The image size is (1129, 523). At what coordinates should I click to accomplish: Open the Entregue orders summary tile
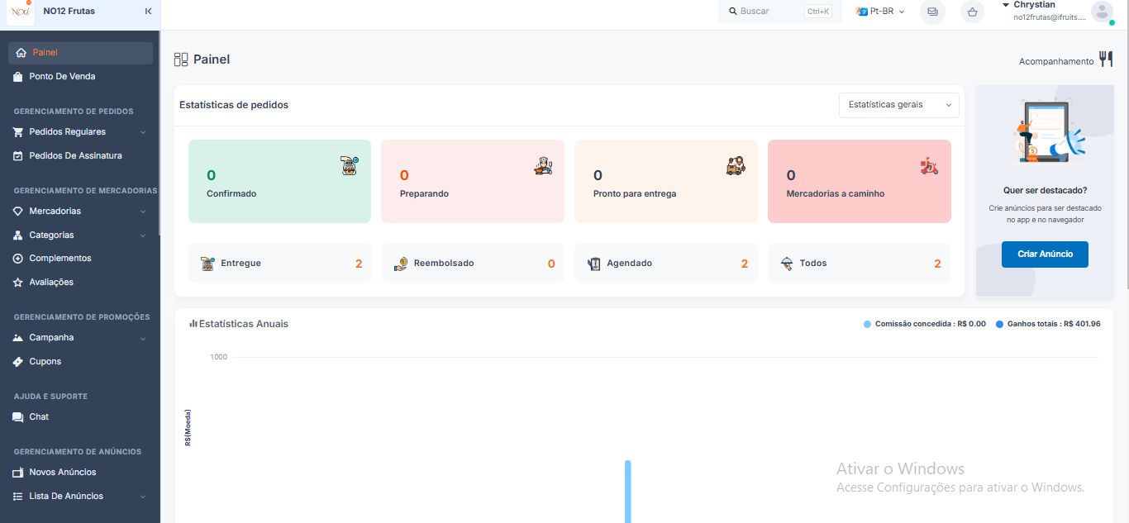[279, 264]
